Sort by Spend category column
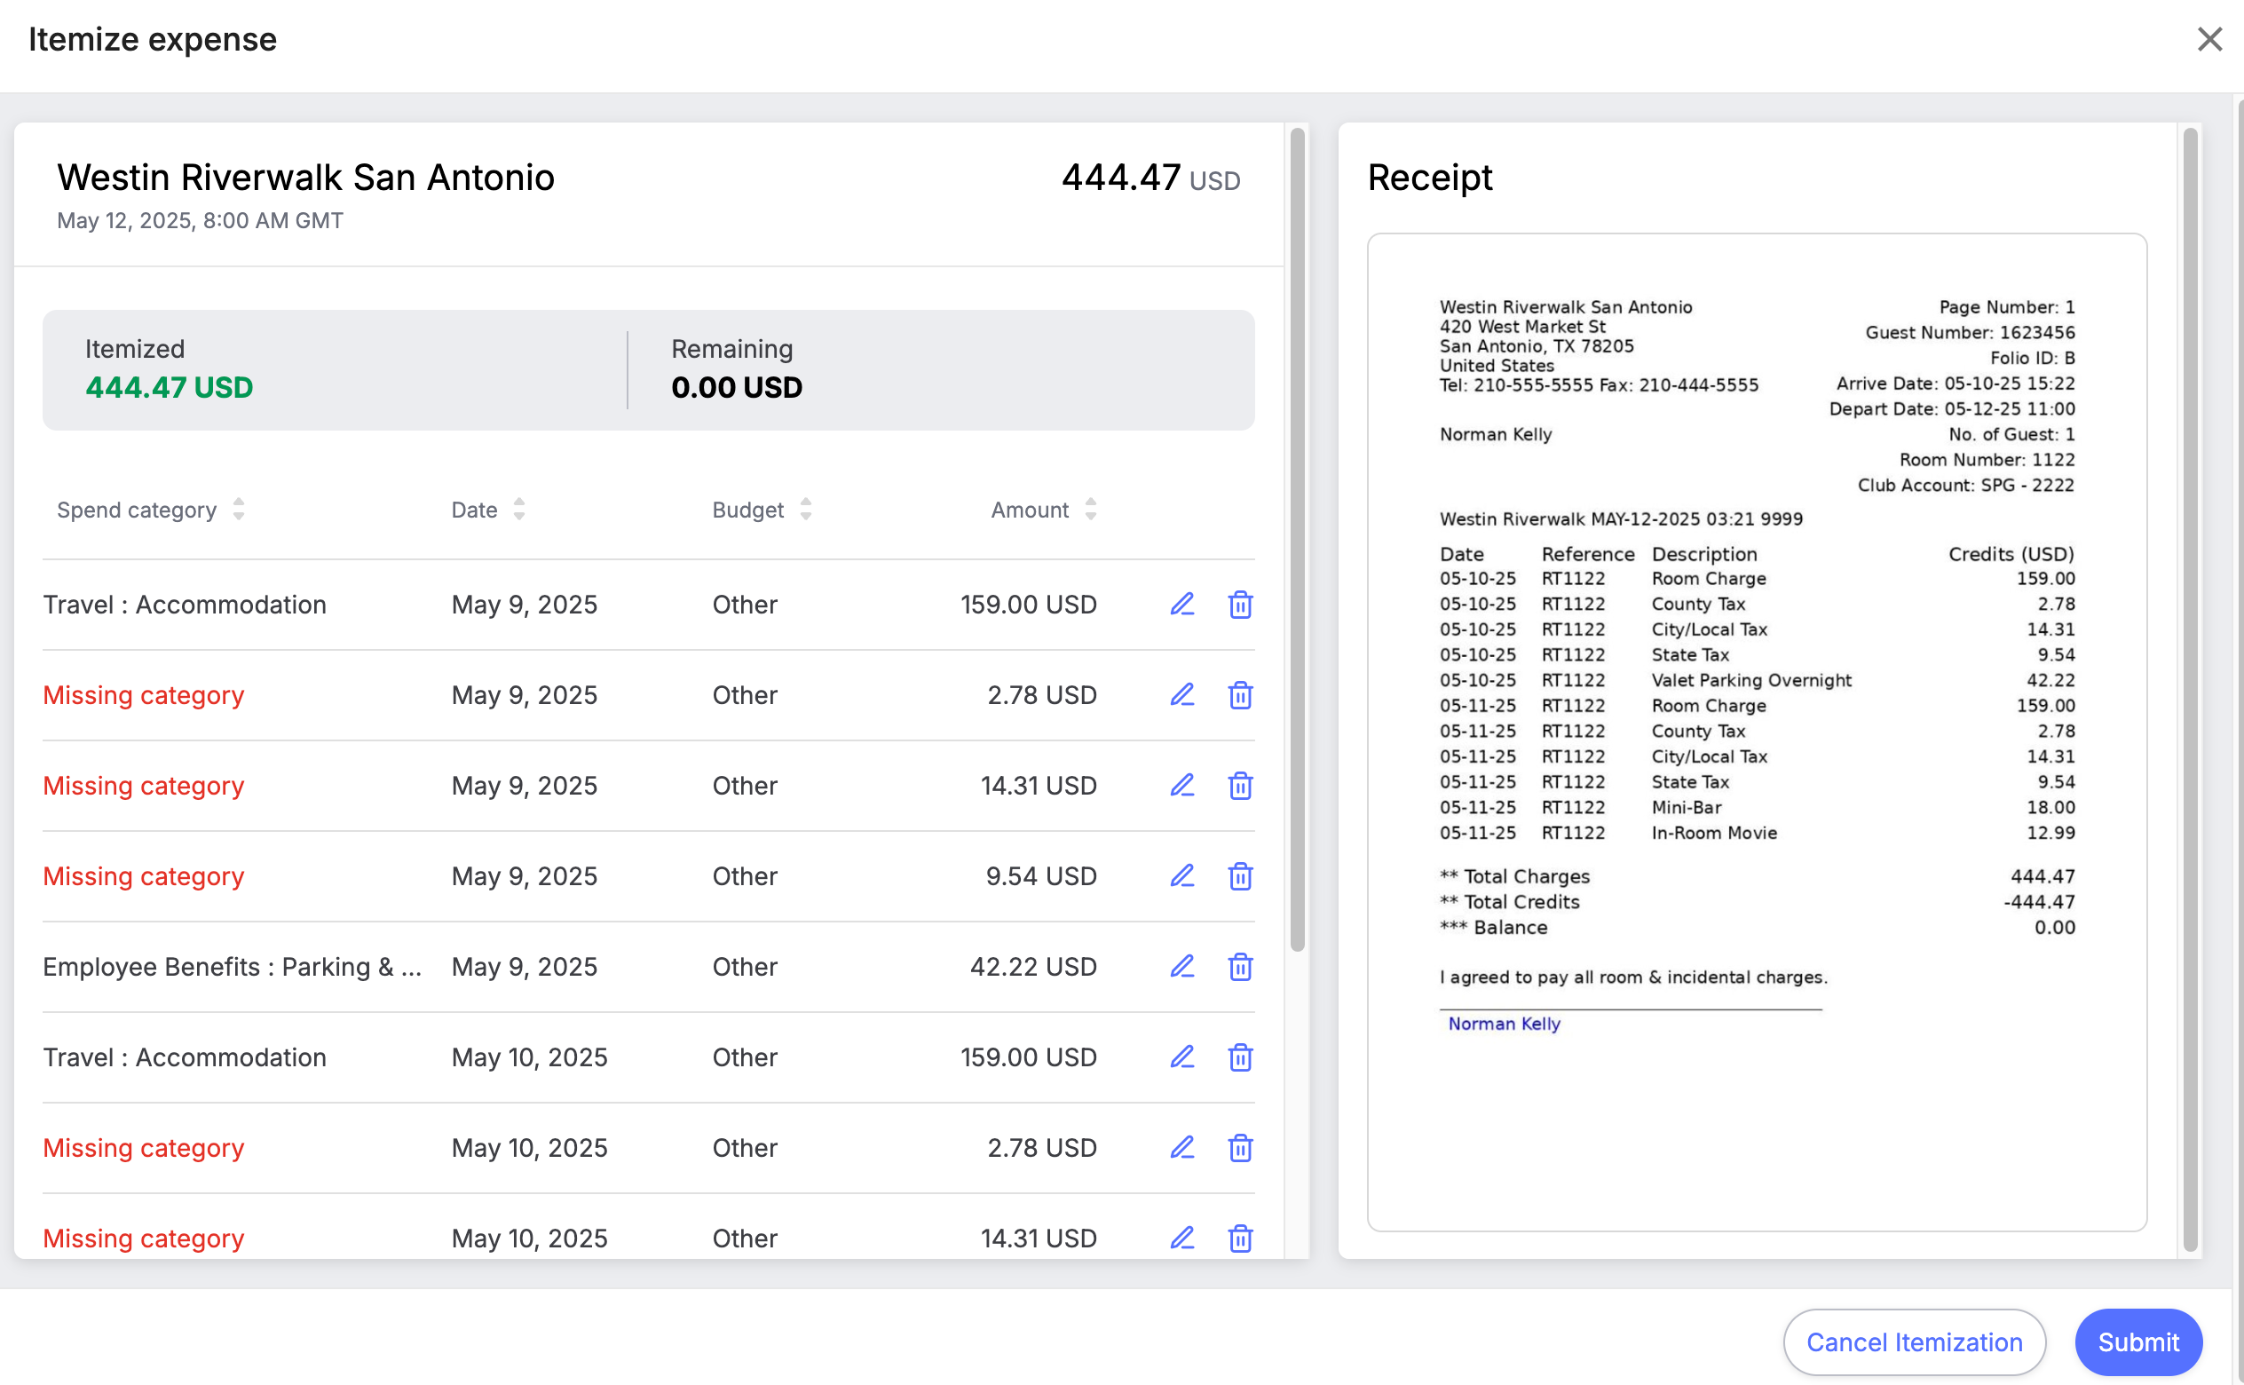The width and height of the screenshot is (2244, 1385). [238, 510]
